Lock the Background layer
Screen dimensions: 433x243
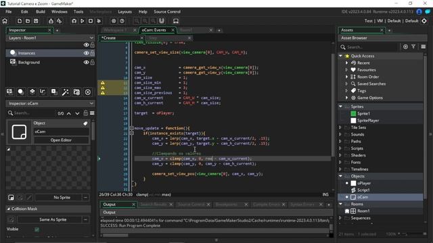click(92, 62)
